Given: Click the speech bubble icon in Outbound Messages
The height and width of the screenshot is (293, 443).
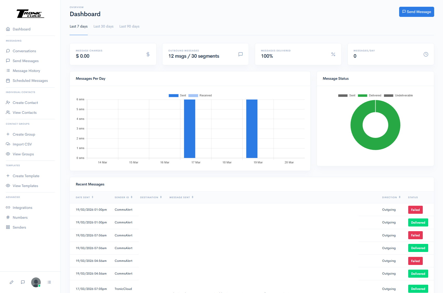Looking at the screenshot, I should (241, 54).
